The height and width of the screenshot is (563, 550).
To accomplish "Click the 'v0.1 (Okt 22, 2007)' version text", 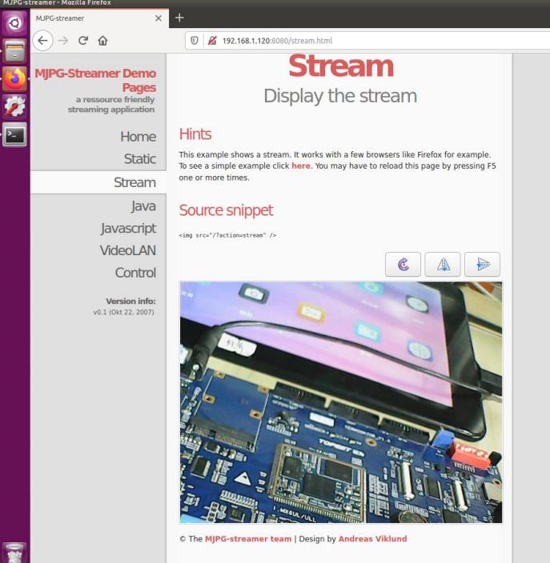I will point(123,312).
